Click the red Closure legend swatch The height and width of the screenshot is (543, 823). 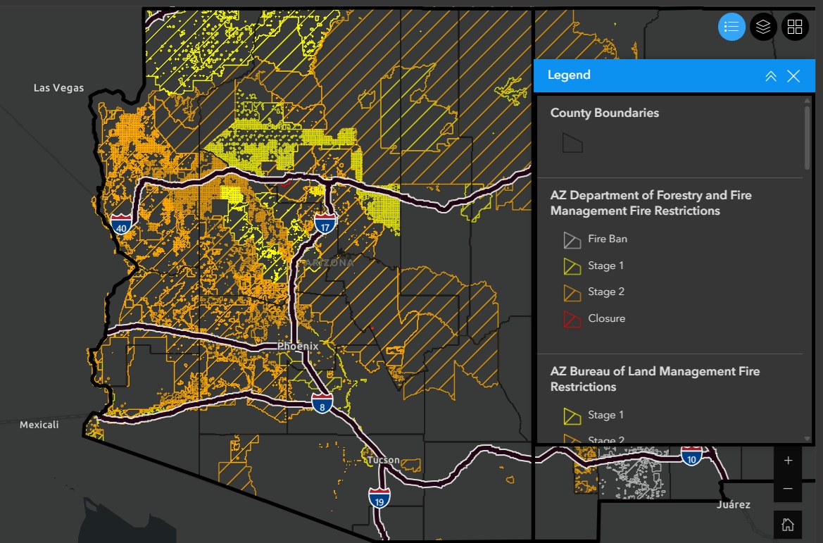572,319
